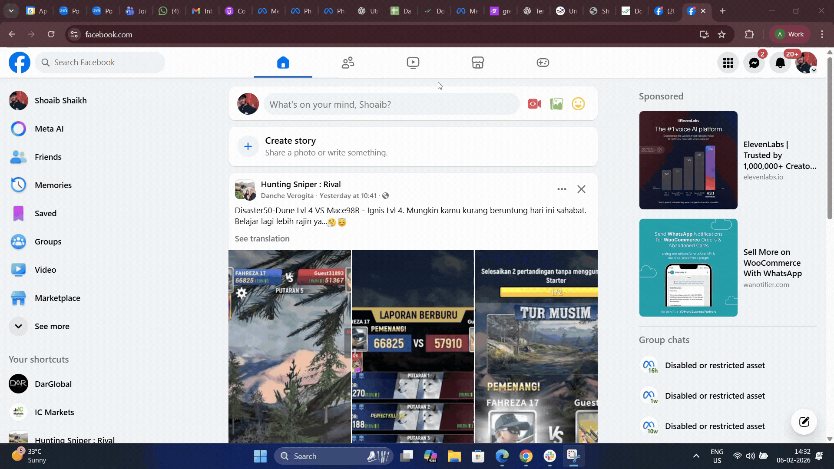Hide the Hunting Sniper post with X

(581, 189)
